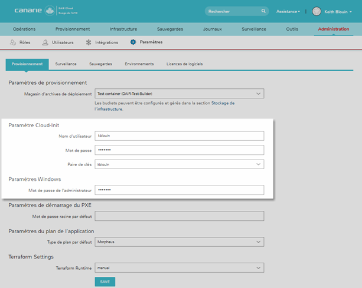
Task: Click the Mot de passe de l'administrateur field
Action: click(179, 190)
